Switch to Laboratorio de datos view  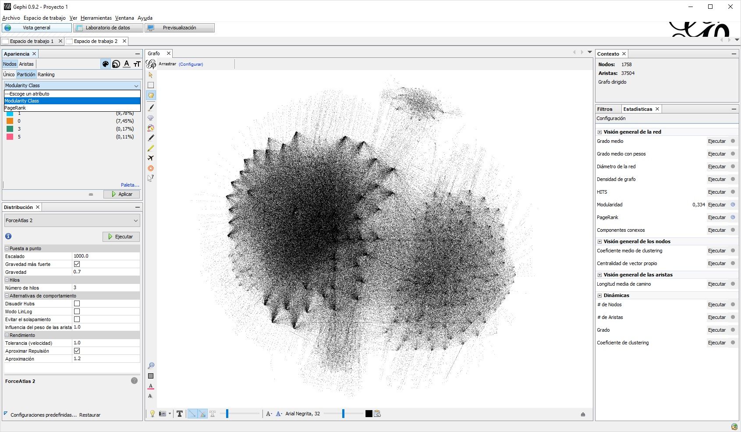tap(108, 28)
